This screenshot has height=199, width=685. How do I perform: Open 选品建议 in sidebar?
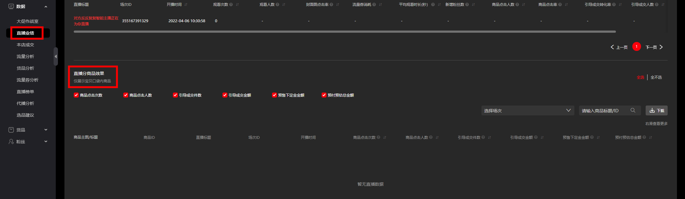point(25,115)
